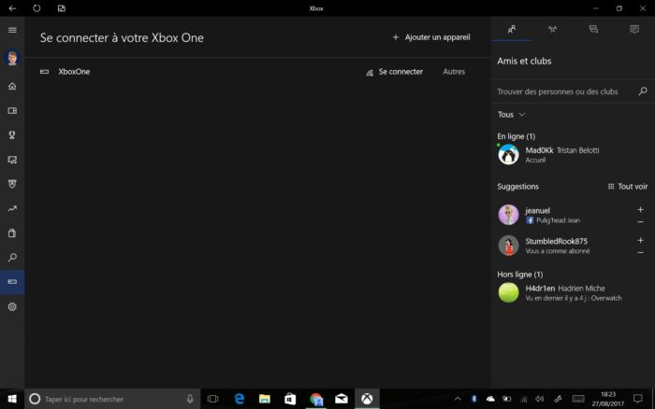The image size is (655, 409).
Task: Click the refresh icon in title bar
Action: click(x=36, y=7)
